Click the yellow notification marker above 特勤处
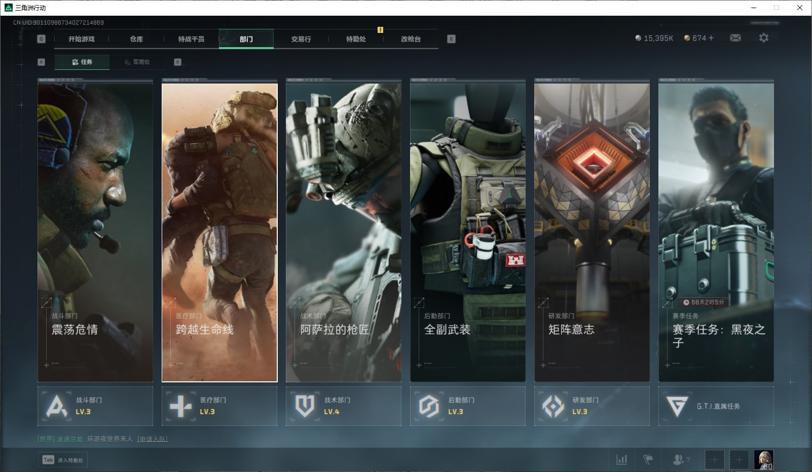The height and width of the screenshot is (472, 812). click(x=380, y=30)
